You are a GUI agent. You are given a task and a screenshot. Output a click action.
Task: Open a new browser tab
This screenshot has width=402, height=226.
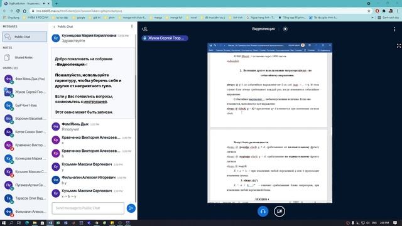[57, 4]
